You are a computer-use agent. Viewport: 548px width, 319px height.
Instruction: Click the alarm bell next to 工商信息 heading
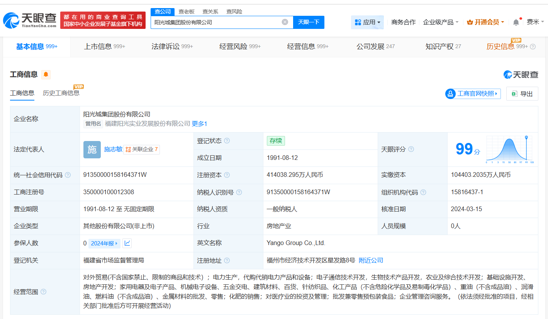(46, 74)
